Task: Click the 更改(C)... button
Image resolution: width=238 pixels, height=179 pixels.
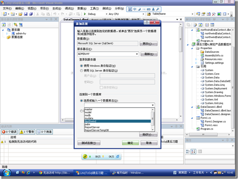Action: click(148, 44)
